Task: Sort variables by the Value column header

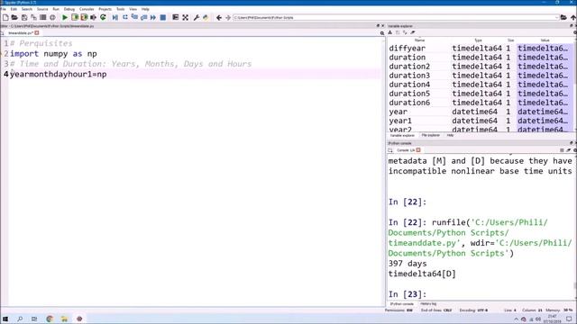Action: coord(545,40)
